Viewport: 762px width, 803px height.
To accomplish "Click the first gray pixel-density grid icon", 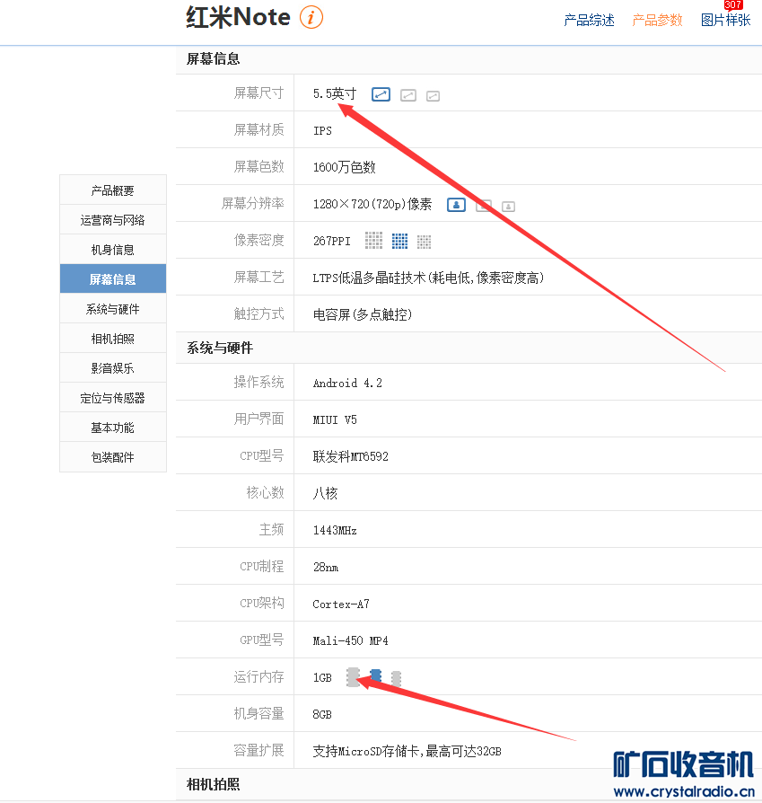I will tap(373, 240).
